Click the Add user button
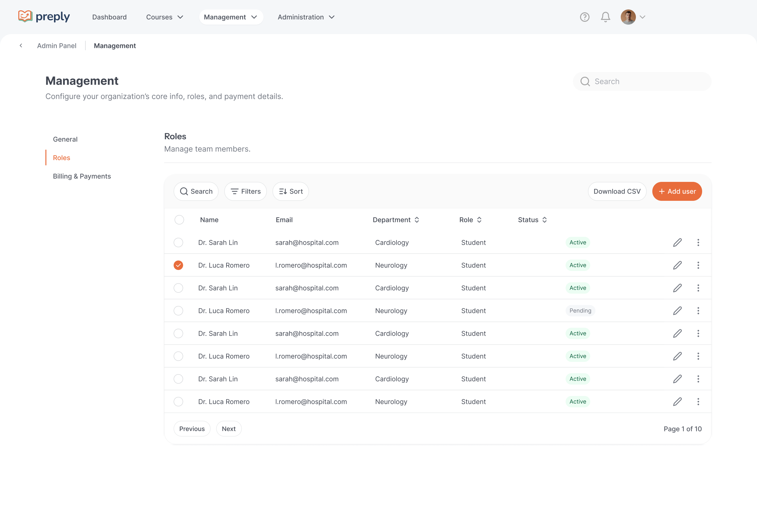The image size is (757, 521). [677, 191]
